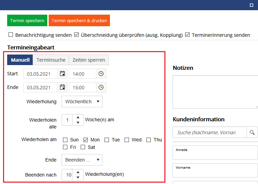The height and width of the screenshot is (184, 258).
Task: Uncheck the Mon weekday checkbox
Action: [85, 140]
